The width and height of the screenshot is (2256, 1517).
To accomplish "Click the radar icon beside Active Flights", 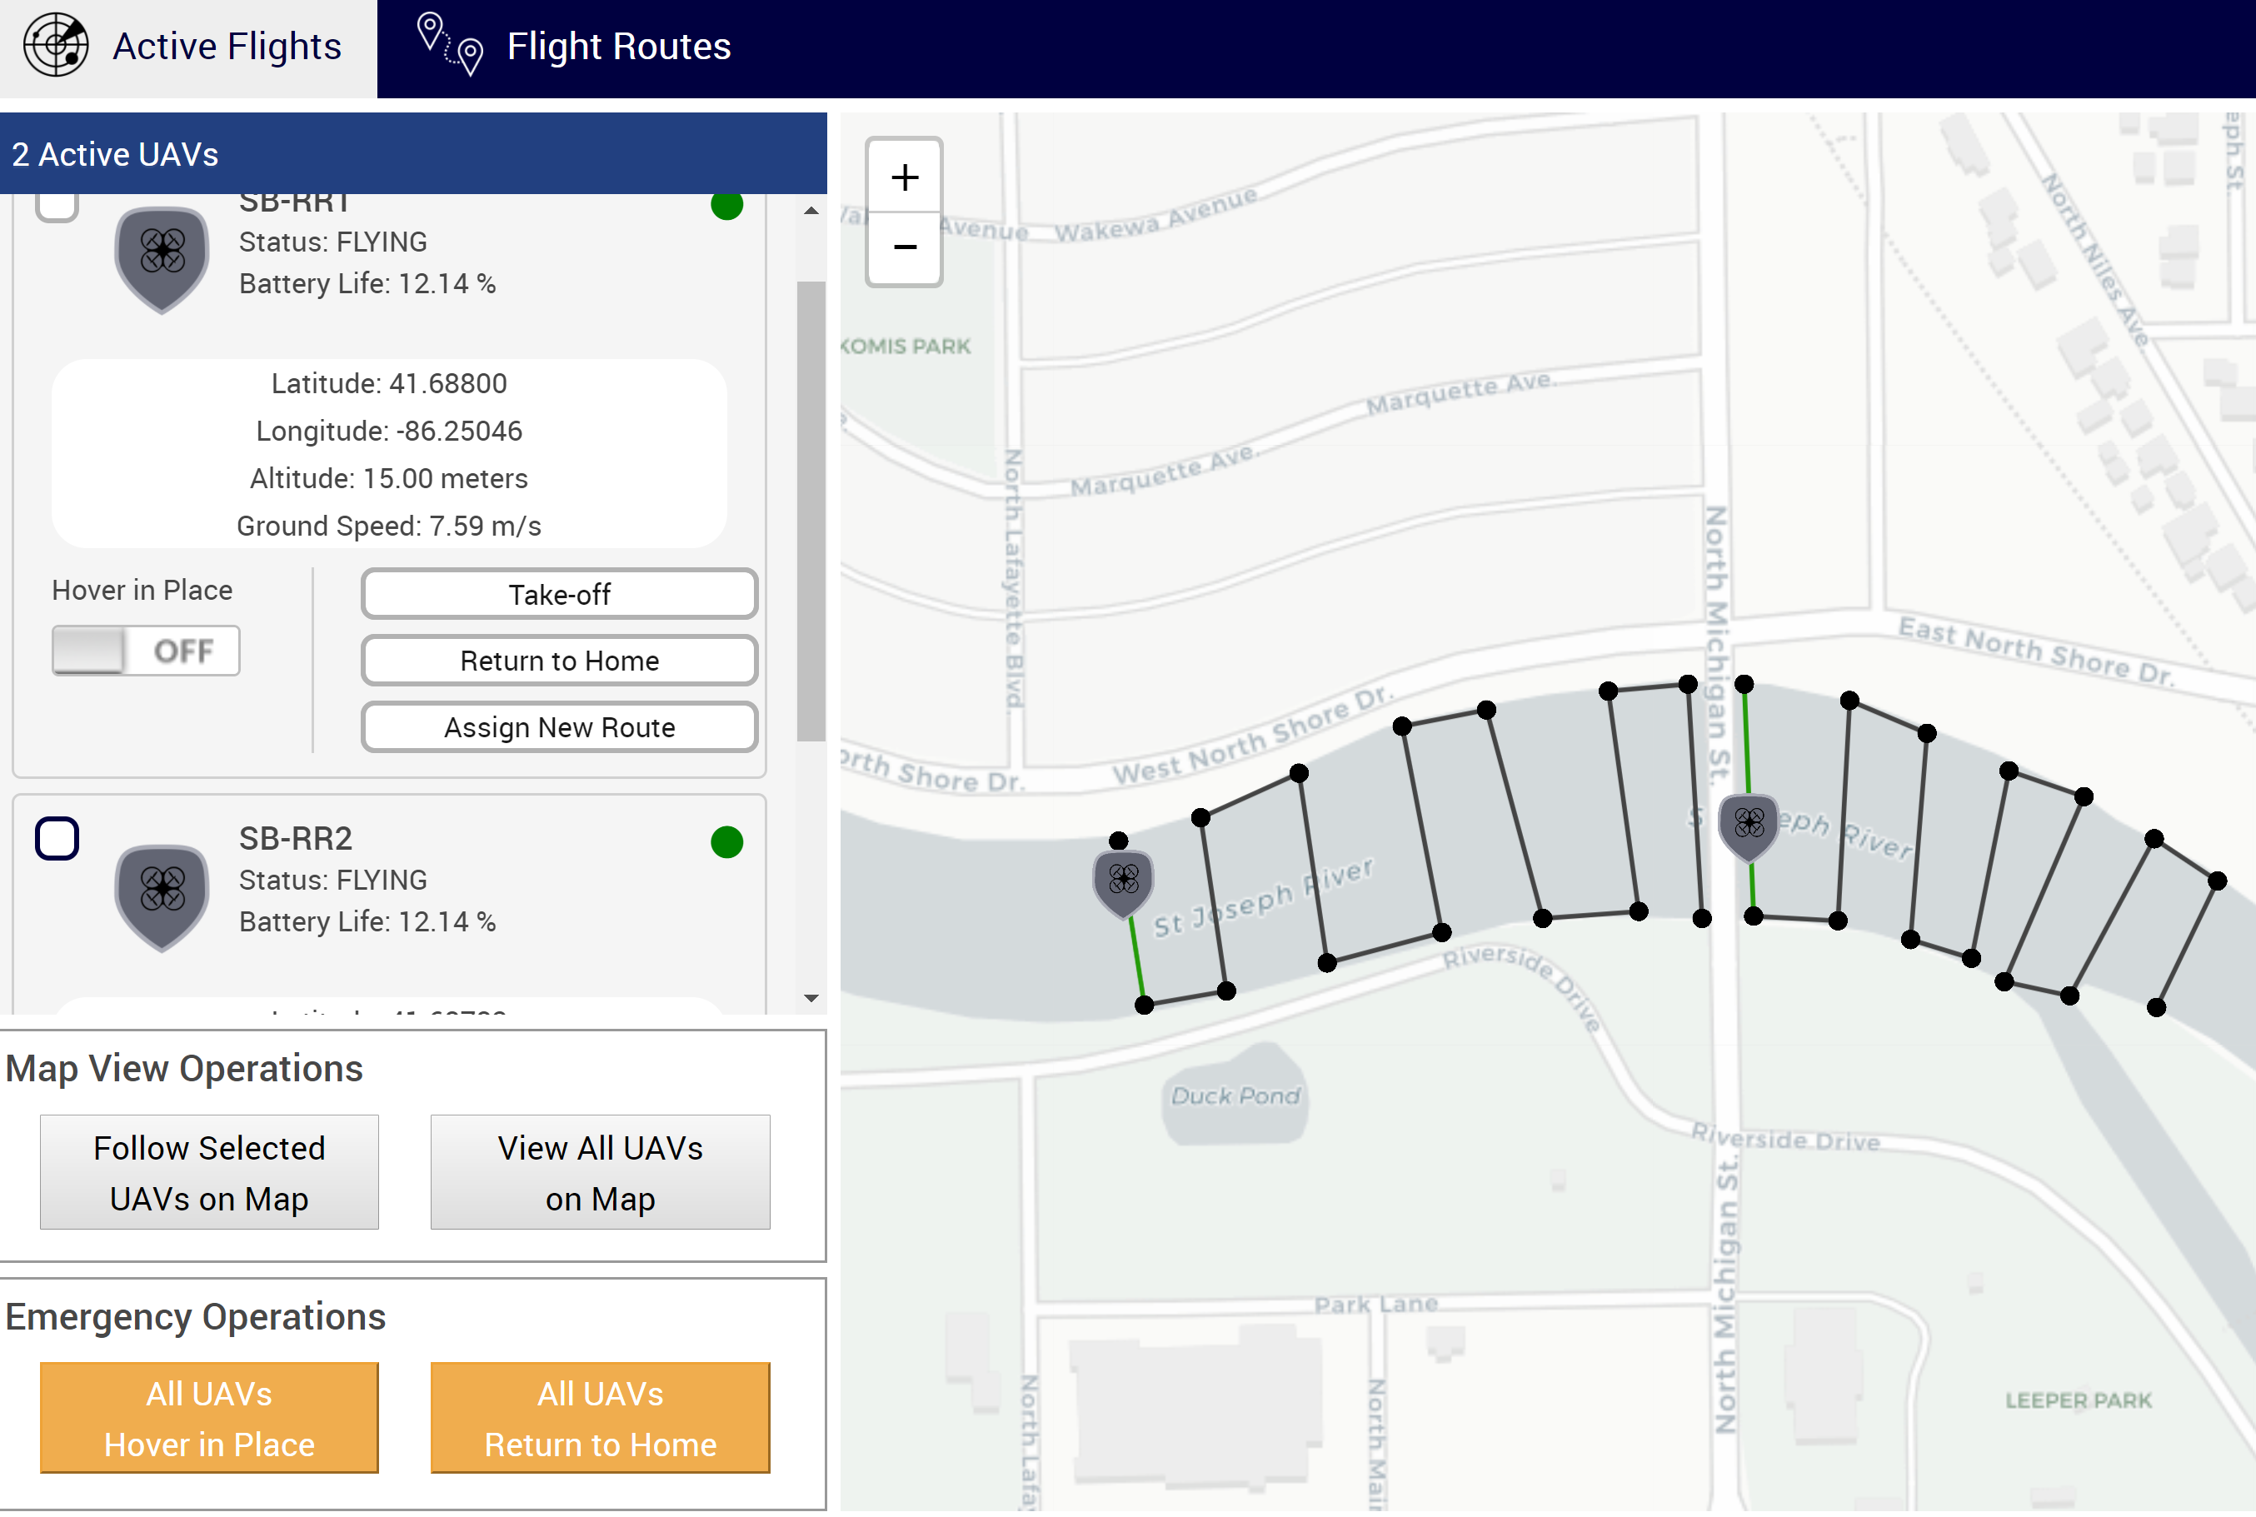I will tap(56, 46).
